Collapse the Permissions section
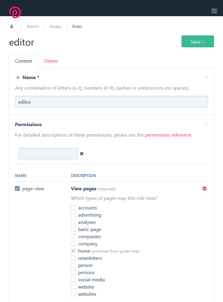 (x=207, y=124)
